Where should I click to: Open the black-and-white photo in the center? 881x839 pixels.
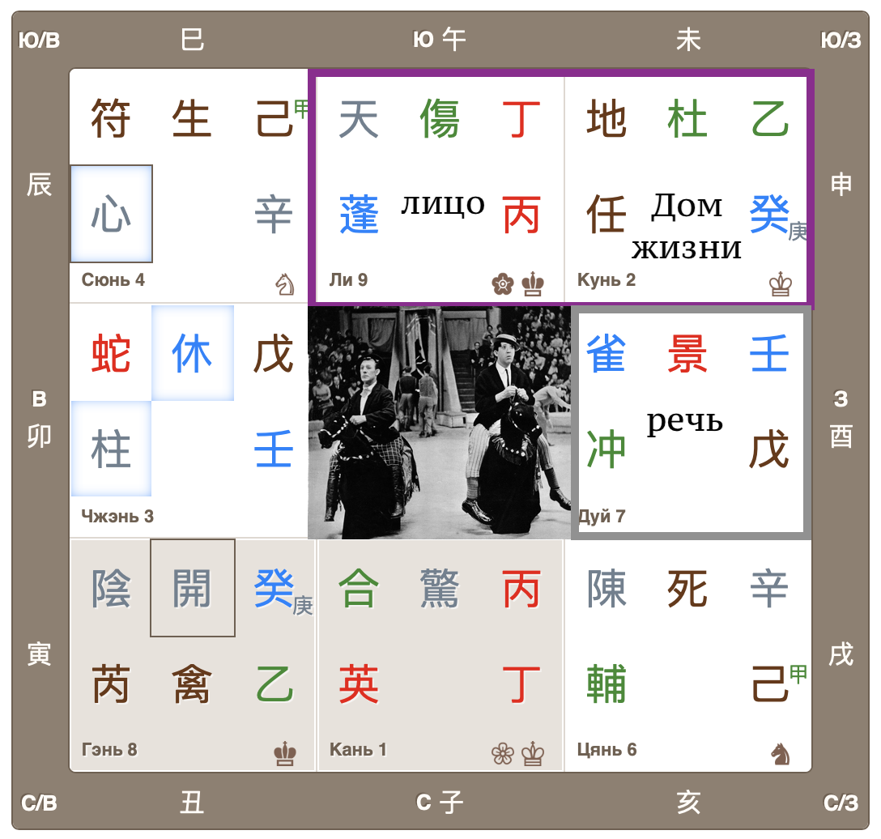[438, 422]
